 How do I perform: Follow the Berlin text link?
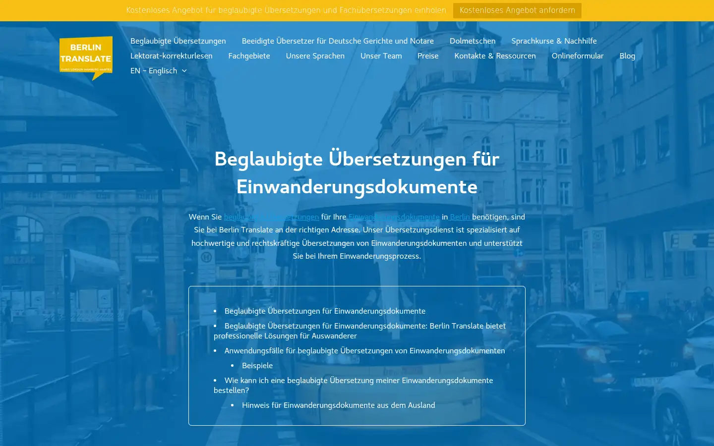coord(460,217)
